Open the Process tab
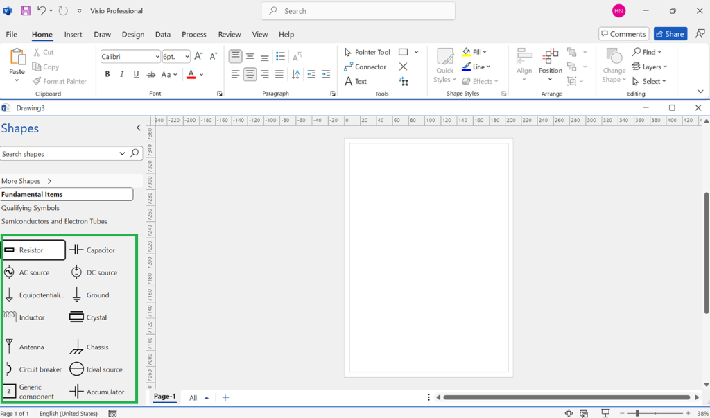The height and width of the screenshot is (418, 710). tap(194, 34)
